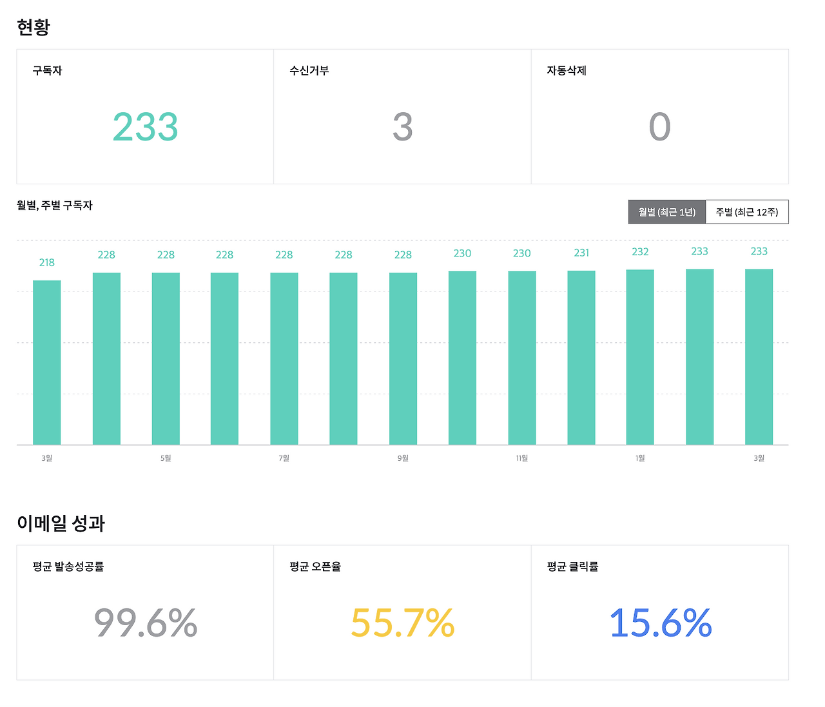825x707 pixels.
Task: Select the 99.6% 평균 발송성공률 value
Action: [x=146, y=623]
